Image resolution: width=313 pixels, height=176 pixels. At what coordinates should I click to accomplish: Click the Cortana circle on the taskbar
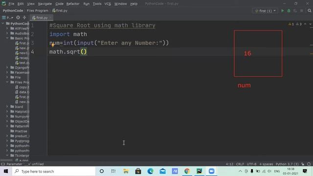click(x=102, y=171)
